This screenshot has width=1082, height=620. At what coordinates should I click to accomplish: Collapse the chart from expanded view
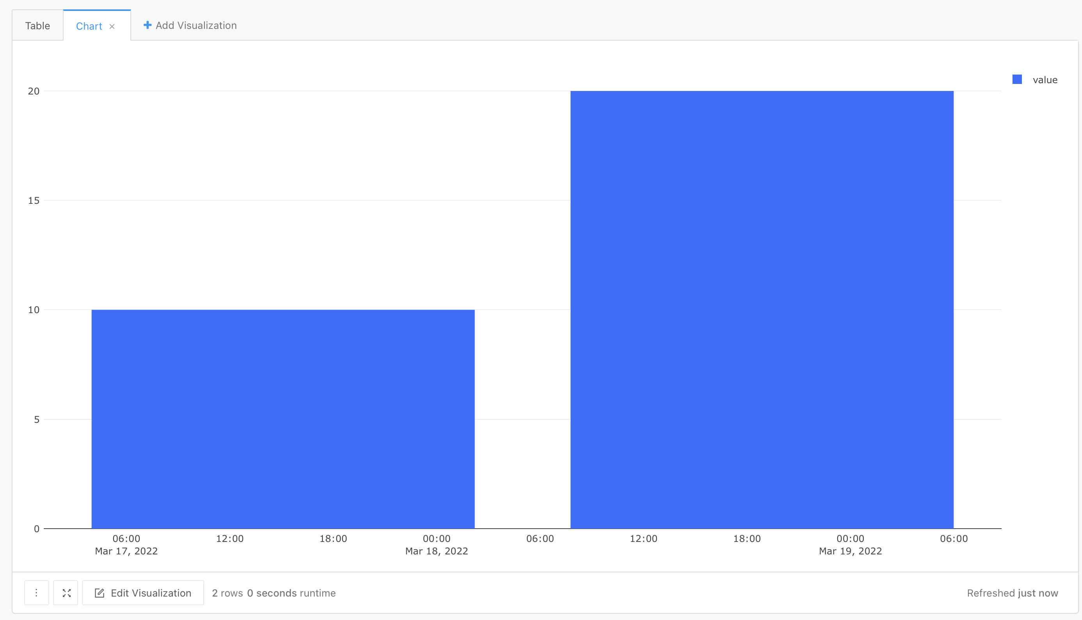[x=66, y=592]
